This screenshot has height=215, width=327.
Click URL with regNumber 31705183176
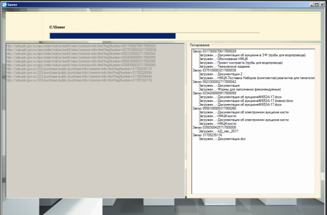point(79,80)
